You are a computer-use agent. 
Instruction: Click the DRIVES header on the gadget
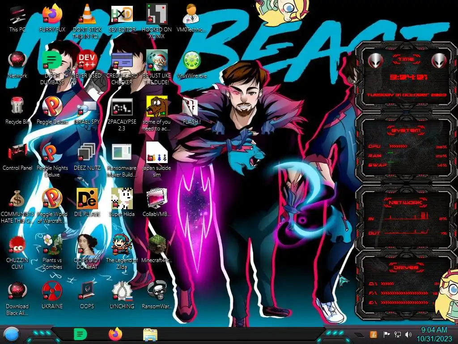pos(406,267)
